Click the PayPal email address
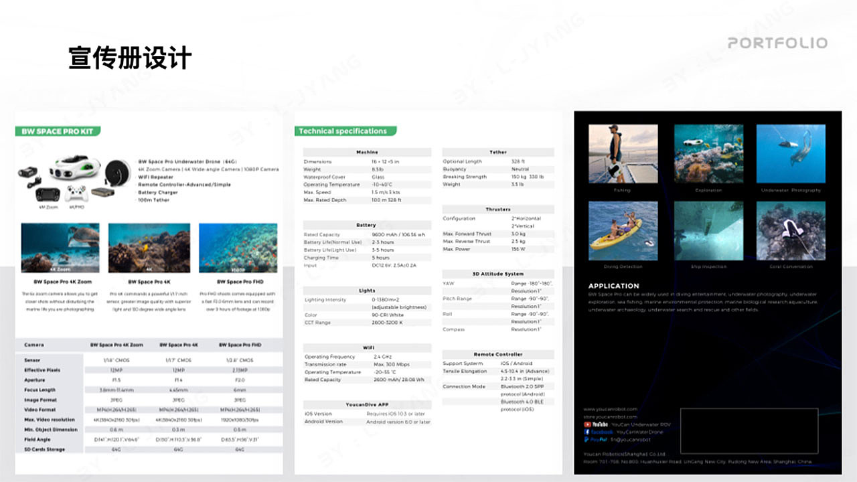This screenshot has height=482, width=857. (630, 440)
